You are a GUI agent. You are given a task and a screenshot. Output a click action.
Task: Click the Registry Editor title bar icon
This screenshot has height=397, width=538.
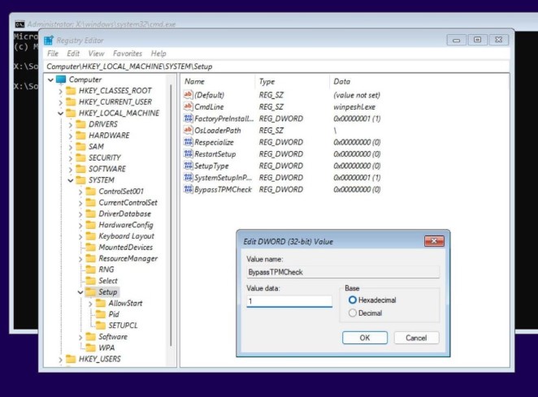point(48,39)
